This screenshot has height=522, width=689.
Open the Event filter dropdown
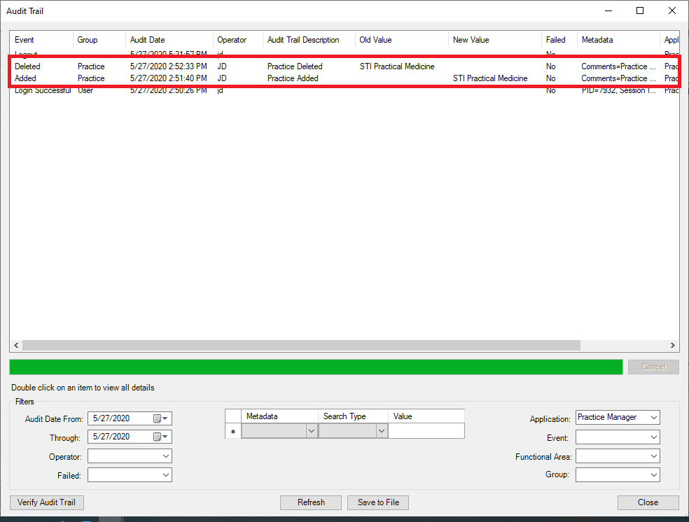click(x=653, y=437)
